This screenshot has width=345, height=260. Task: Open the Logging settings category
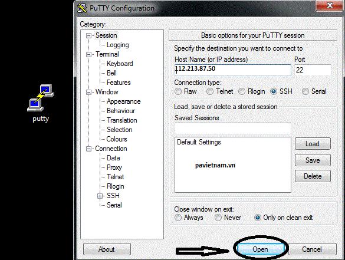(118, 45)
